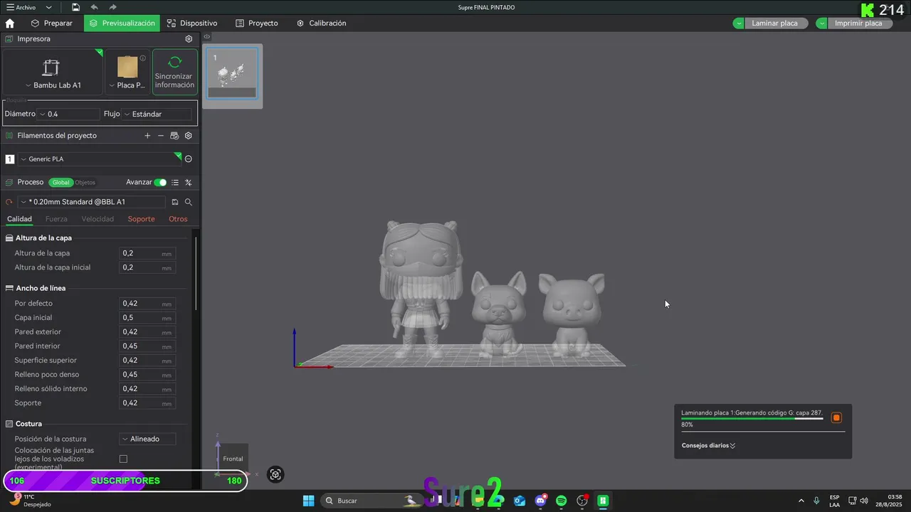Switch to Previsualización tab
The image size is (911, 512).
(x=122, y=23)
